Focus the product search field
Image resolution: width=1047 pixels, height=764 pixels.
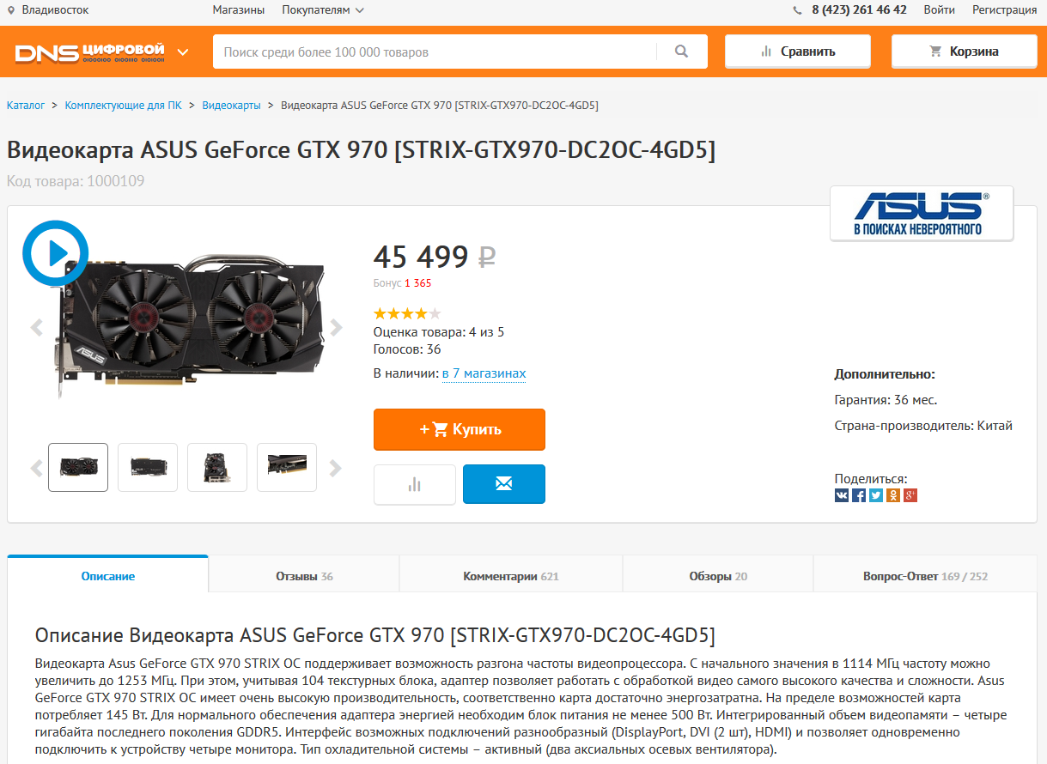coord(435,52)
